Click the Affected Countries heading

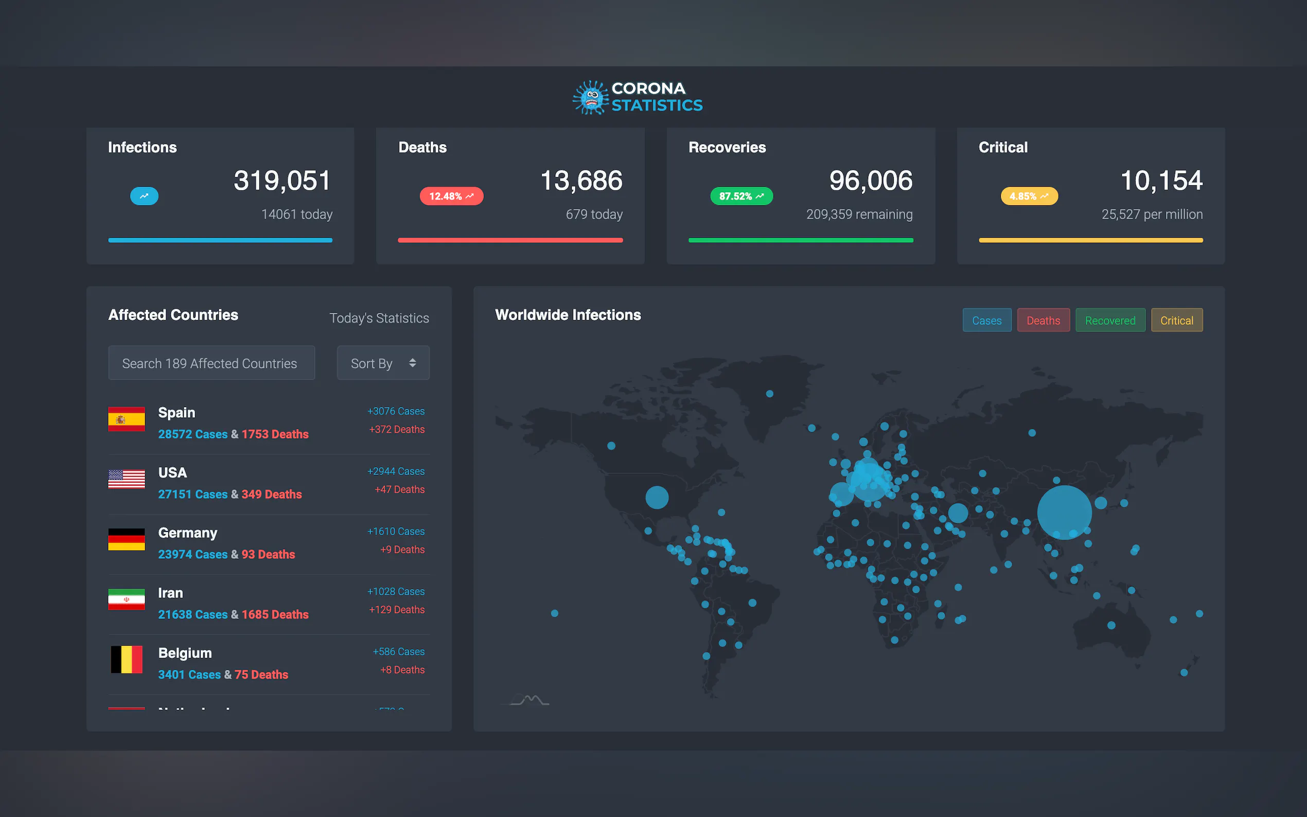coord(173,315)
